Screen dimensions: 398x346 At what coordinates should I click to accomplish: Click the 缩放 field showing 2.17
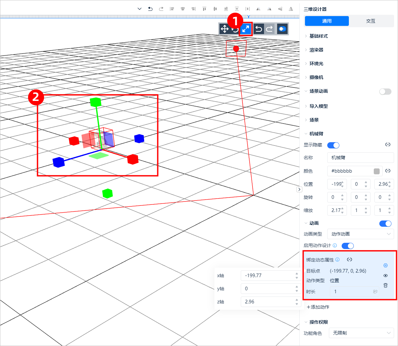point(337,210)
